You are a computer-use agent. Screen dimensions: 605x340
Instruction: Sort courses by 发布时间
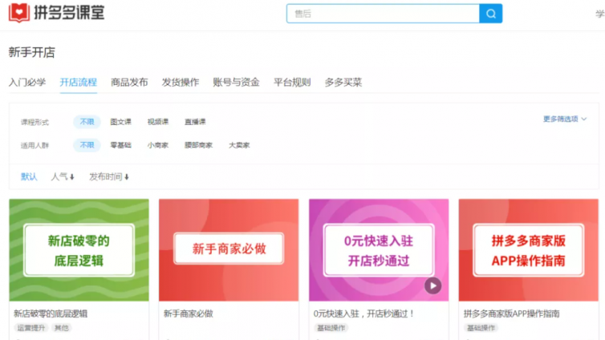point(109,176)
